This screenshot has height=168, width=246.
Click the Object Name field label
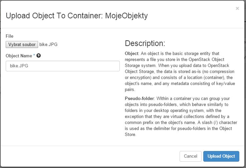[19, 56]
